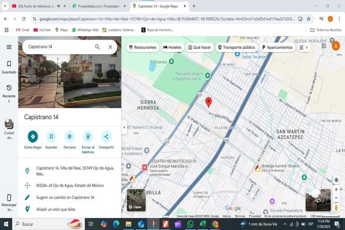The width and height of the screenshot is (345, 230).
Task: Save place with the Guardar icon
Action: pyautogui.click(x=51, y=137)
